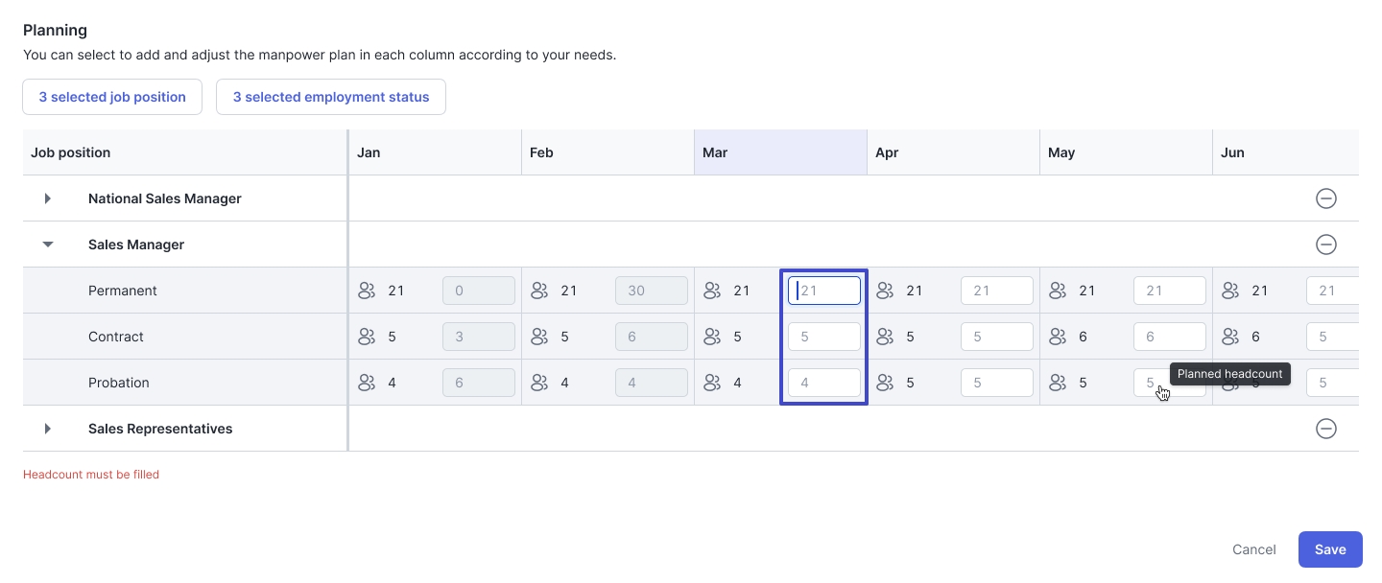Expand the National Sales Manager row
Viewport: 1382px width, 583px height.
point(48,198)
